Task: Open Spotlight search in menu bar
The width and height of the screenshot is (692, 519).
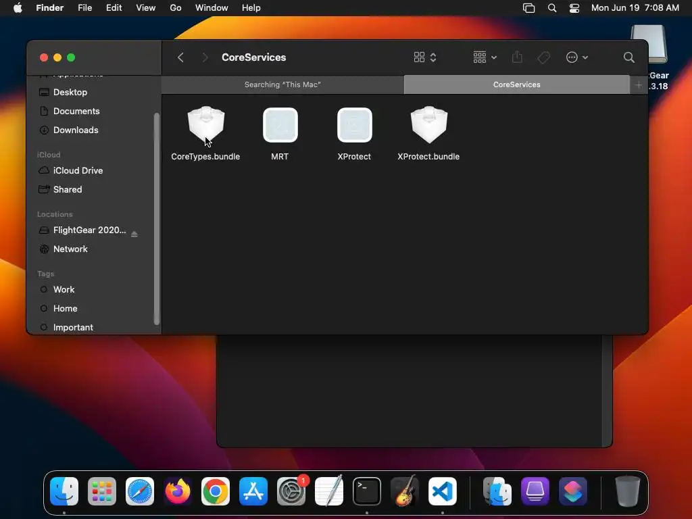Action: pos(551,8)
